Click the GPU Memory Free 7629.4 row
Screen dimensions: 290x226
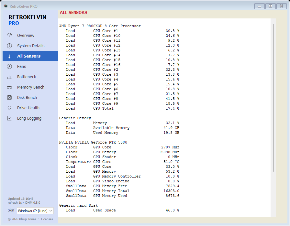122,186
